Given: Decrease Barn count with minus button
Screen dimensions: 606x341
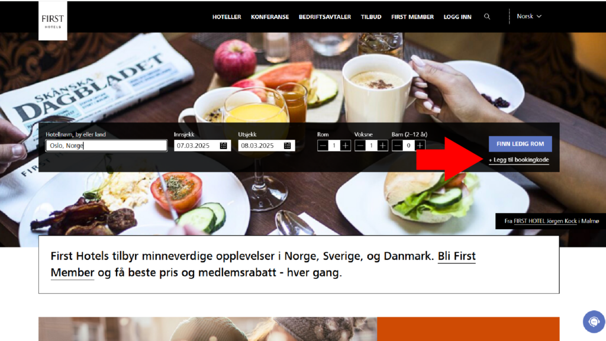Looking at the screenshot, I should coord(397,146).
